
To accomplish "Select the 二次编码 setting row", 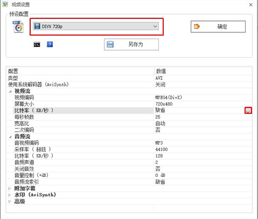I will point(129,130).
